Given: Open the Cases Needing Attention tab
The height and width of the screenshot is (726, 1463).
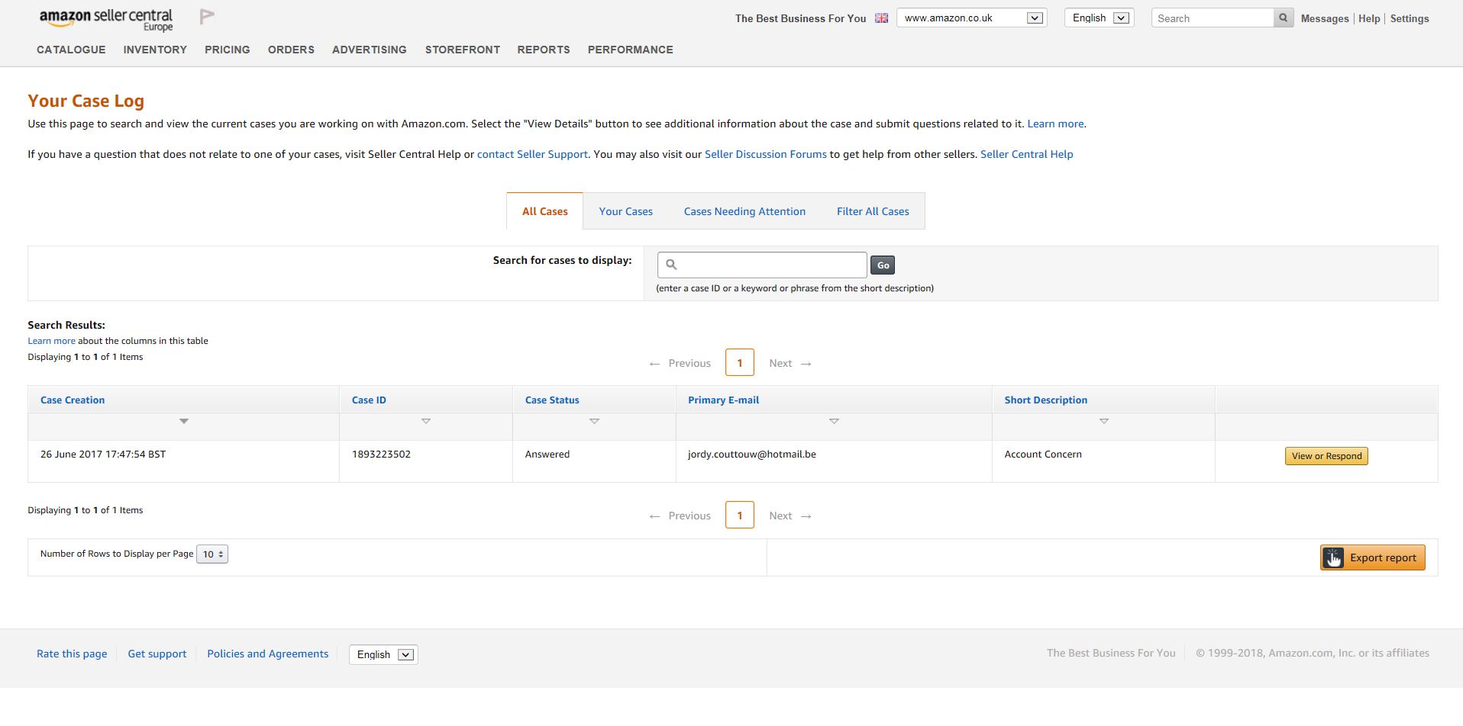Looking at the screenshot, I should point(744,211).
